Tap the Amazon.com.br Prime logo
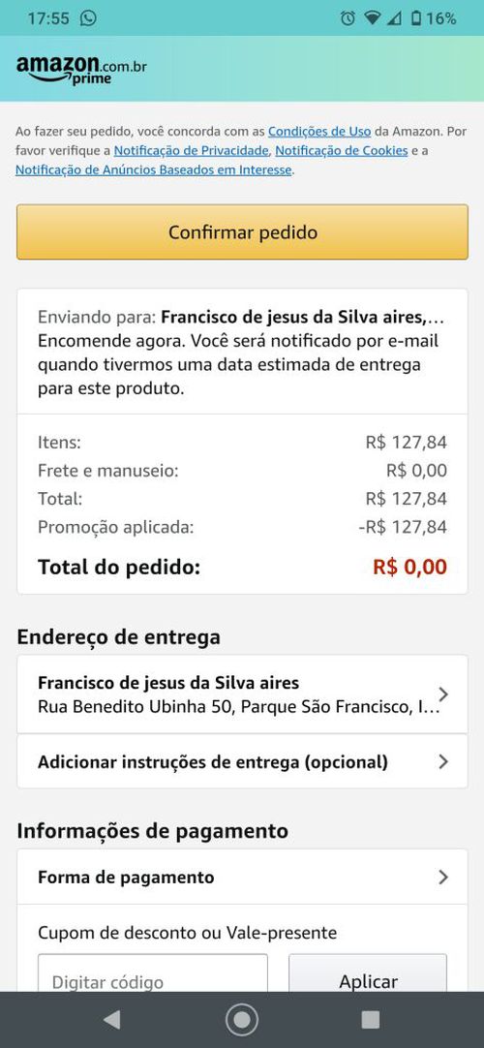 [81, 70]
